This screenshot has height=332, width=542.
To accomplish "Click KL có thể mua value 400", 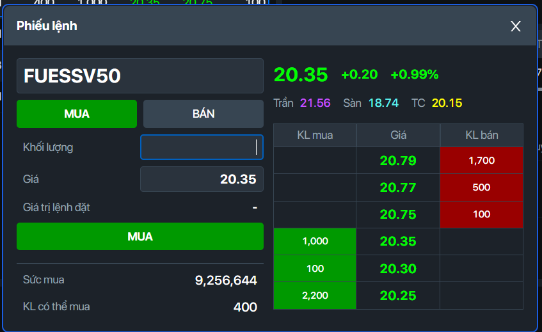I will pyautogui.click(x=245, y=307).
